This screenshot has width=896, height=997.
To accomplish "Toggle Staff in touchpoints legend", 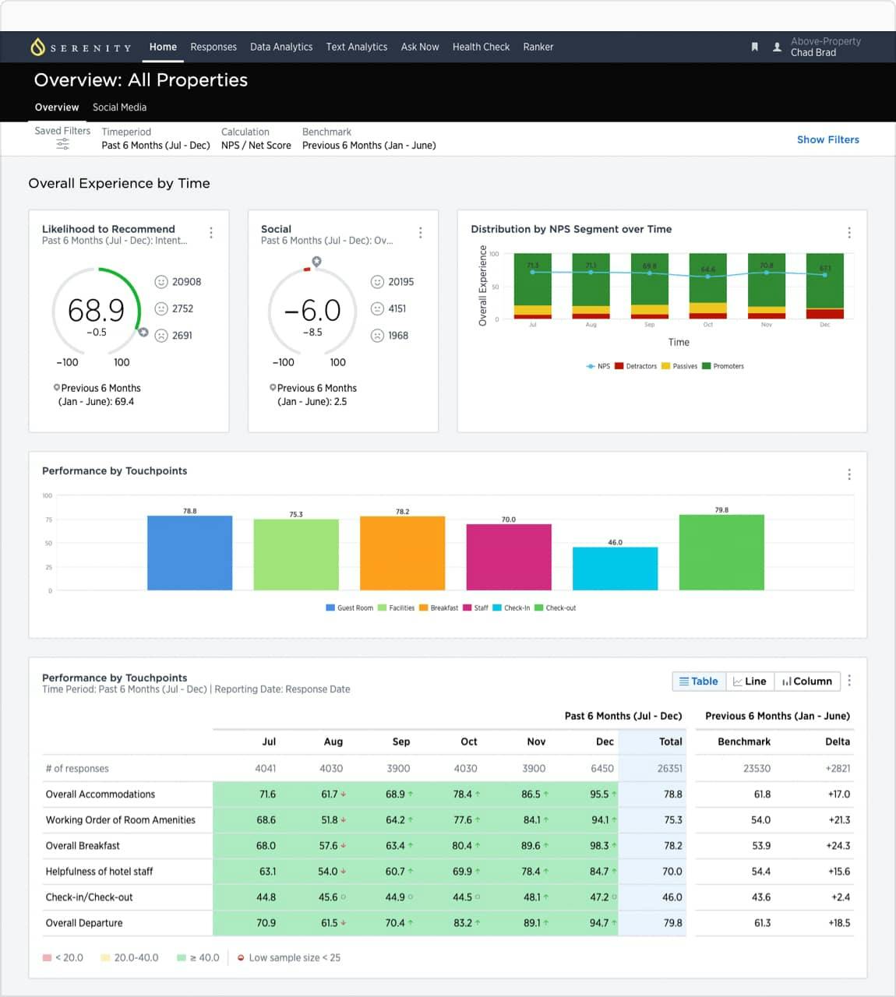I will pos(475,608).
